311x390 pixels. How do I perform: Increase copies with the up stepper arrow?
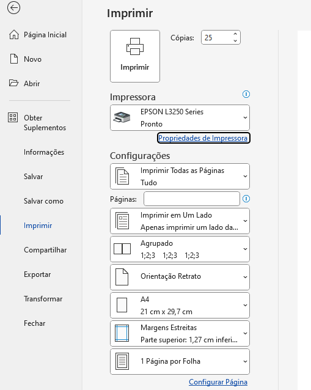coord(235,34)
